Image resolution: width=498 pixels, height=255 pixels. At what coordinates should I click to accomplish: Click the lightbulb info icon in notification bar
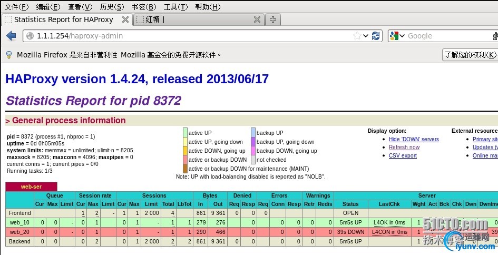(x=9, y=55)
